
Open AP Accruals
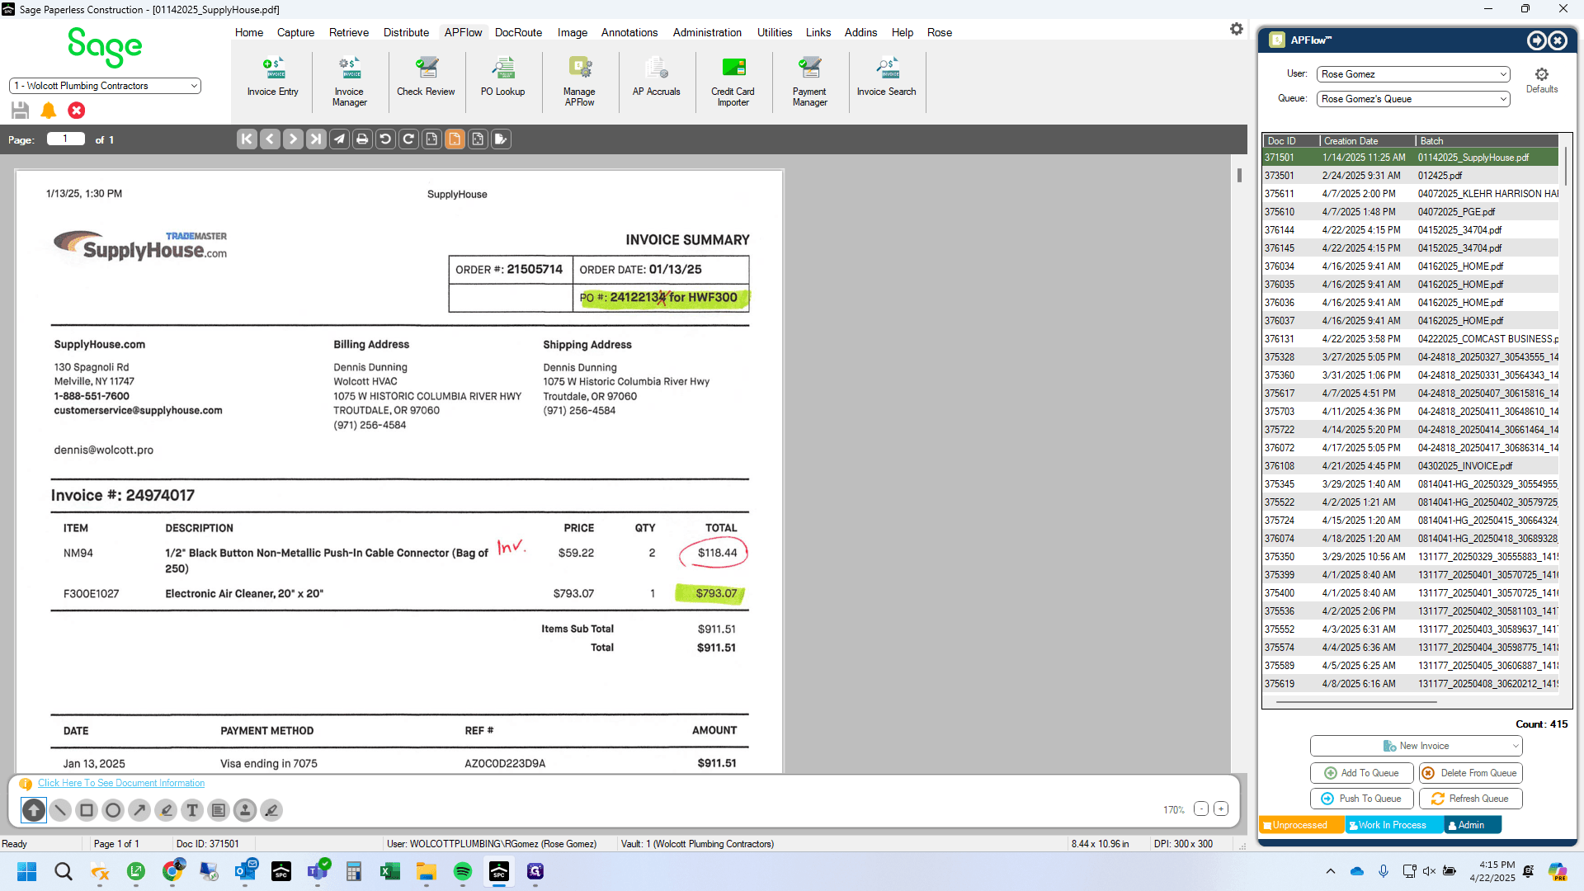pos(656,78)
